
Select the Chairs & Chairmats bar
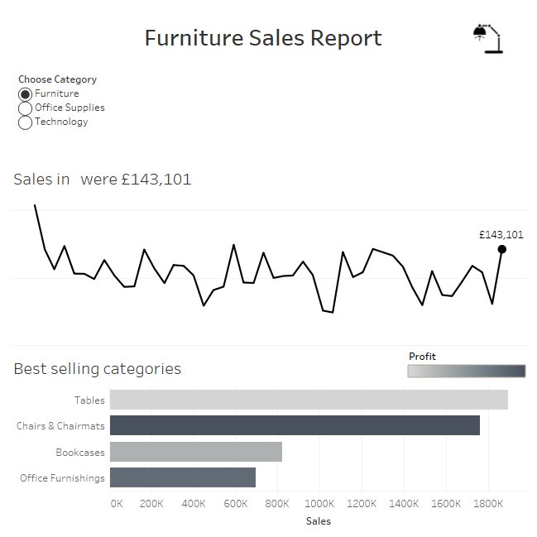295,425
